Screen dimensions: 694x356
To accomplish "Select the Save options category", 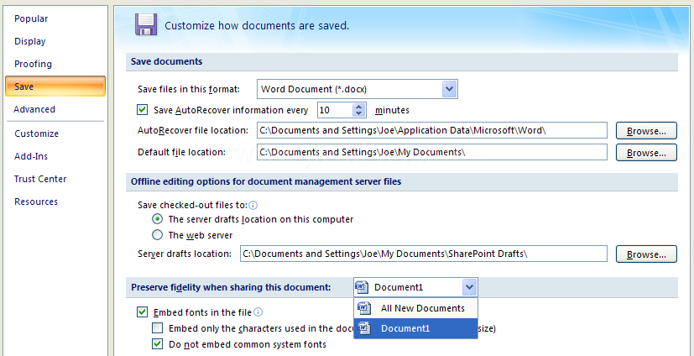I will pyautogui.click(x=55, y=86).
